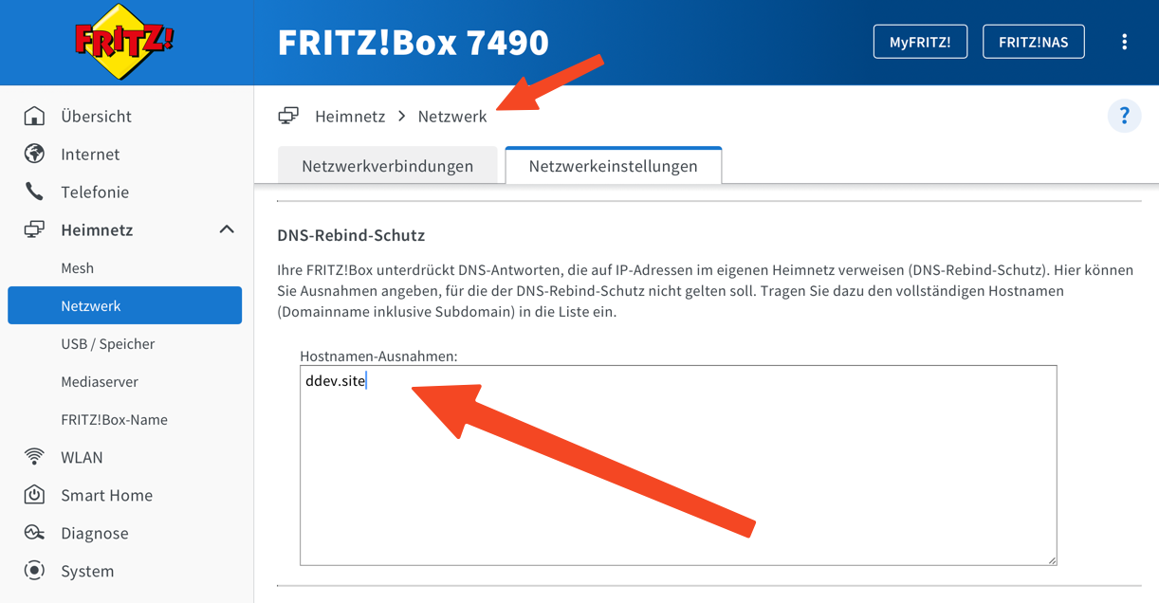Click the FRITZ!NAS button
Screen dimensions: 1159x603
[x=1033, y=41]
